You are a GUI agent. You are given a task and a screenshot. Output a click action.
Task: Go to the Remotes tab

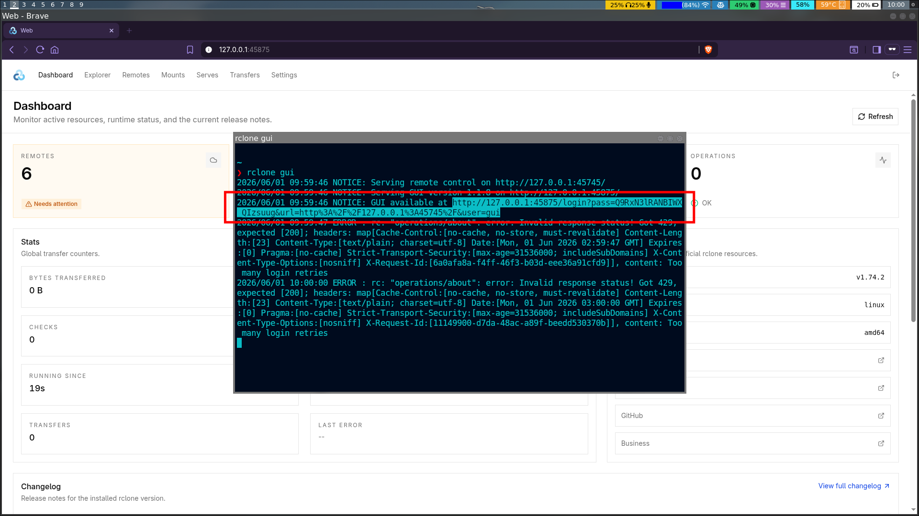[x=136, y=75]
